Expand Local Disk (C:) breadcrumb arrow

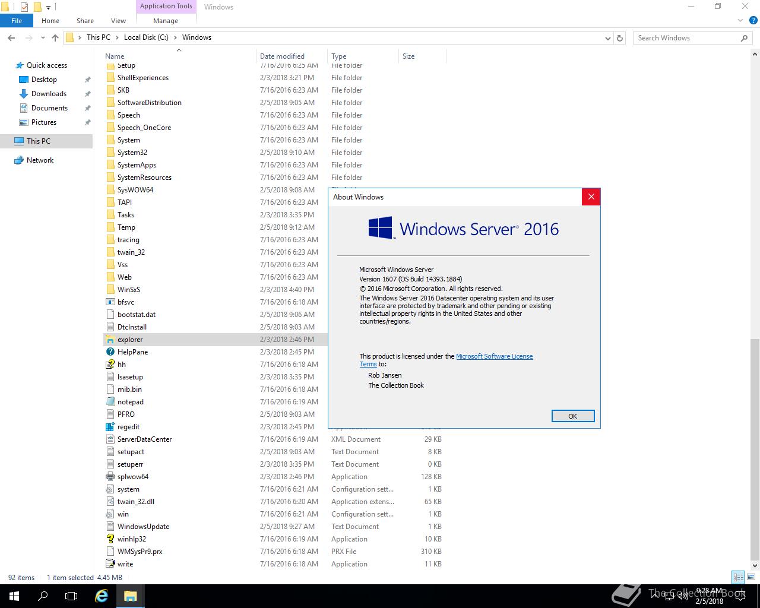pos(175,37)
